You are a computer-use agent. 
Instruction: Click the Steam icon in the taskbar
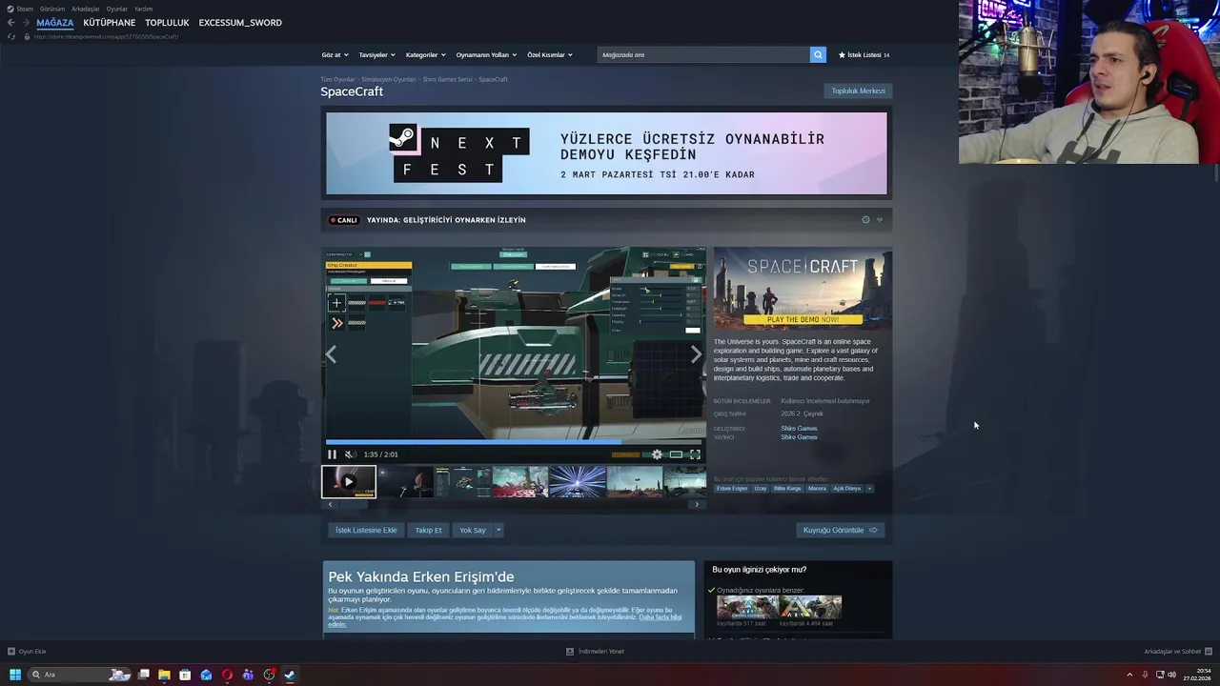(290, 675)
